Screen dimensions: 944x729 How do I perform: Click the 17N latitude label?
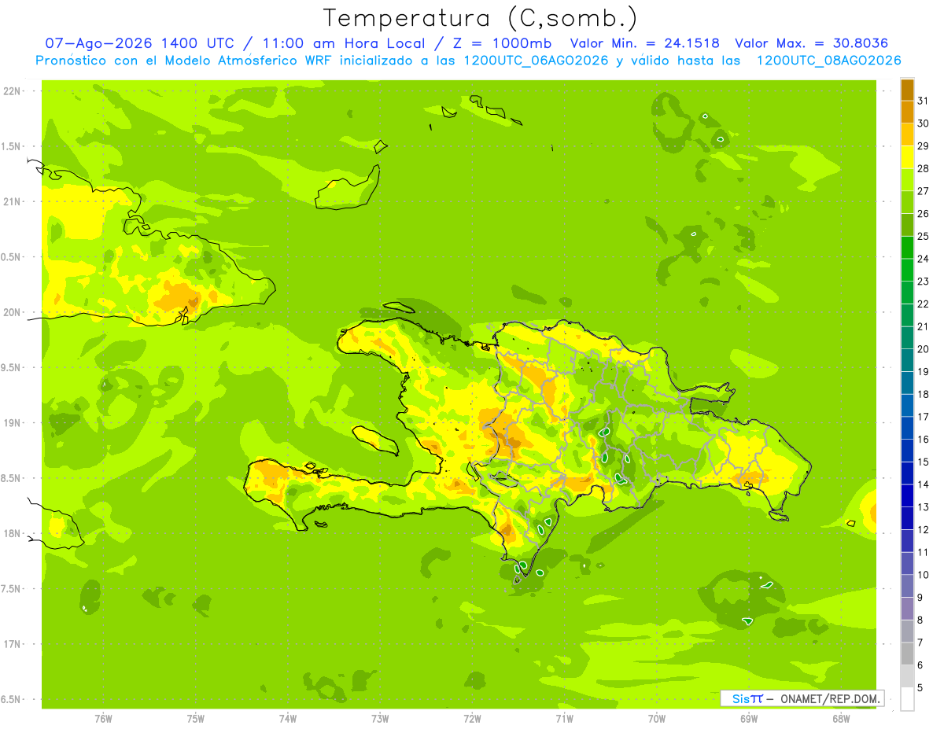12,644
